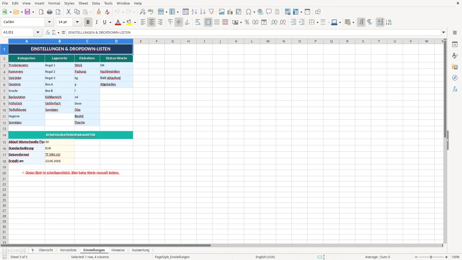This screenshot has height=260, width=462.
Task: Activate Clone Formatting paintbrush
Action: coord(99,12)
